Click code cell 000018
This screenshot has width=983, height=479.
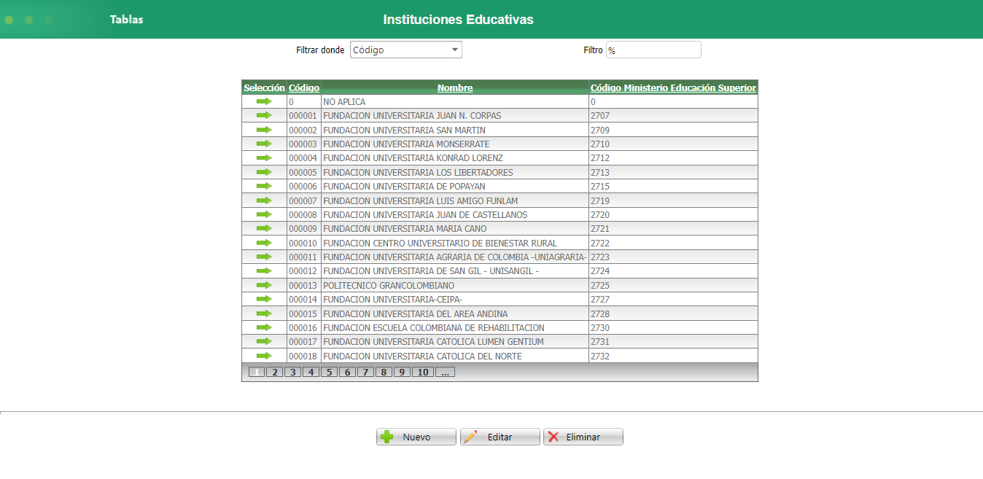point(303,356)
